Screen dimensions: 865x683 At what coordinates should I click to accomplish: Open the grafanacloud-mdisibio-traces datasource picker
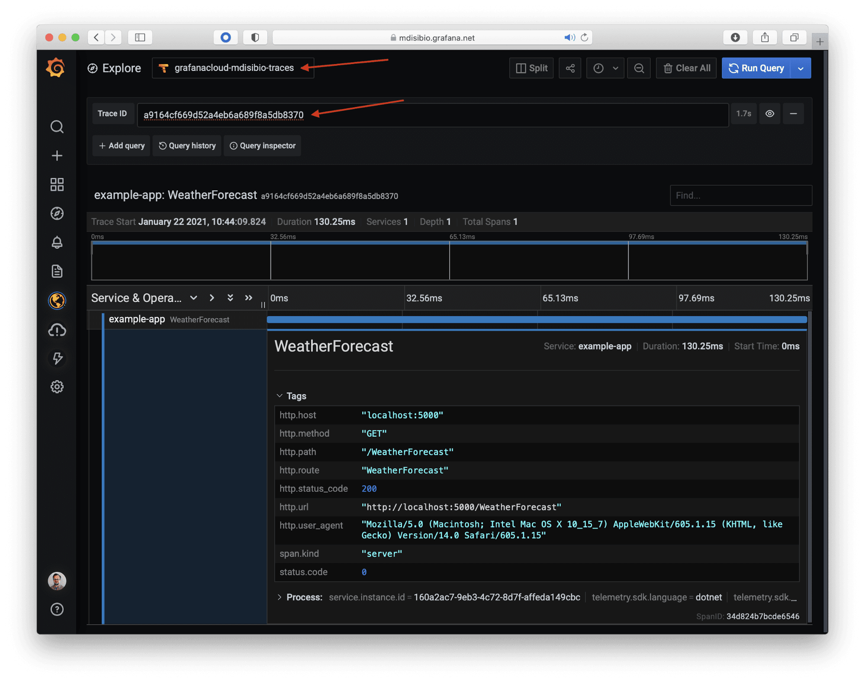[233, 68]
